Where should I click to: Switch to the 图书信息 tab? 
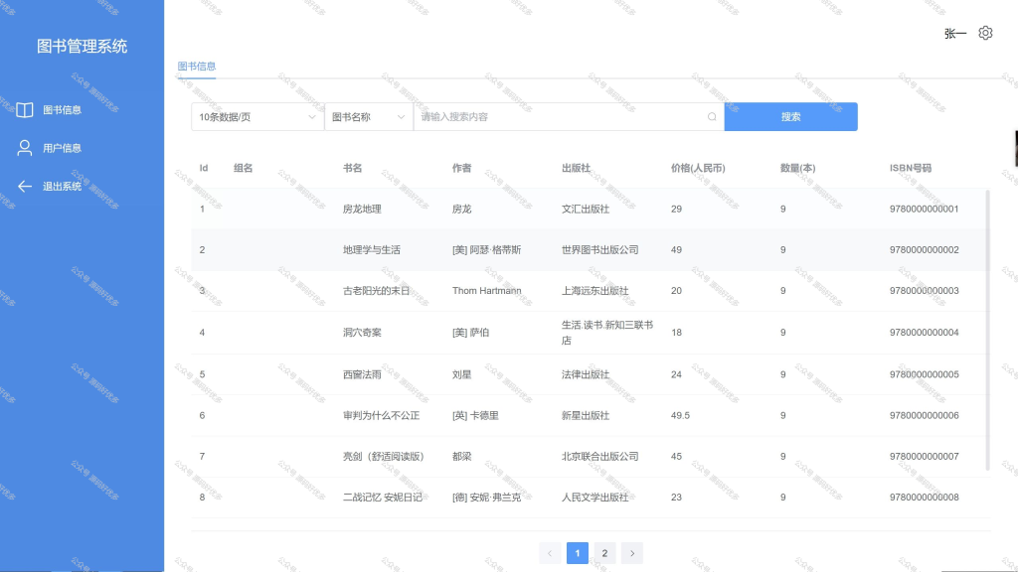pyautogui.click(x=197, y=67)
